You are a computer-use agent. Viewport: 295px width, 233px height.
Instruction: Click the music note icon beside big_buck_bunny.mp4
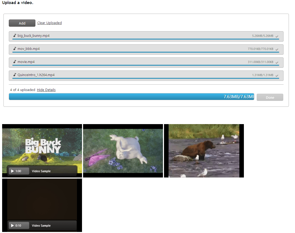[15, 35]
